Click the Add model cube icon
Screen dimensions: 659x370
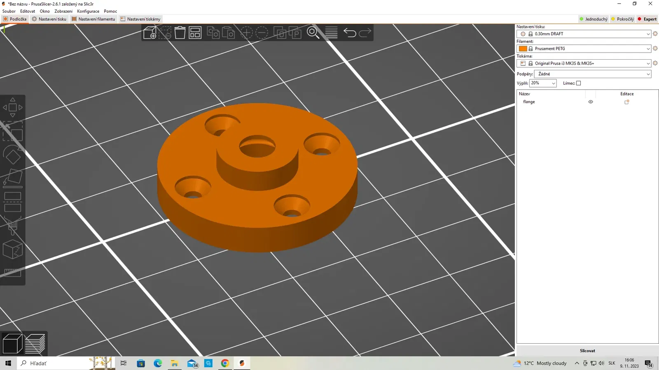point(150,32)
